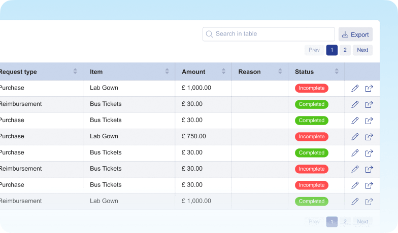The height and width of the screenshot is (233, 398).
Task: Click Incomplete badge in Purchase Bus Tickets row
Action: [312, 185]
